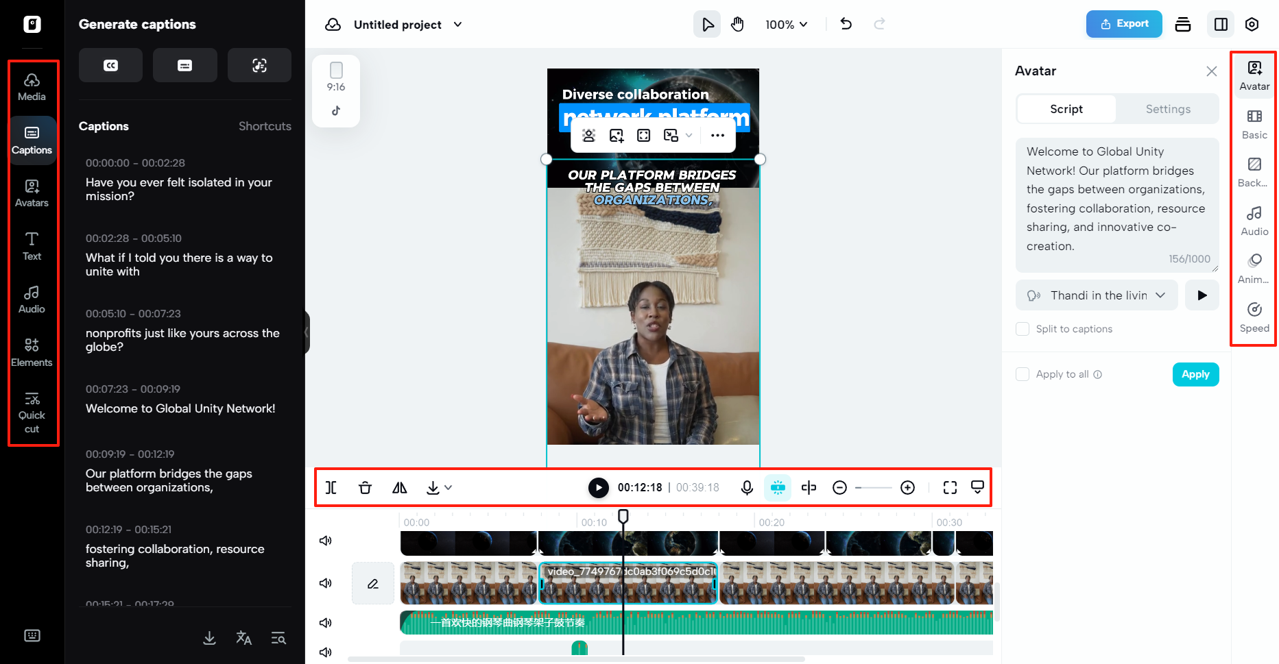Click the Export button
Screen dimensions: 1279x664
tap(1124, 24)
